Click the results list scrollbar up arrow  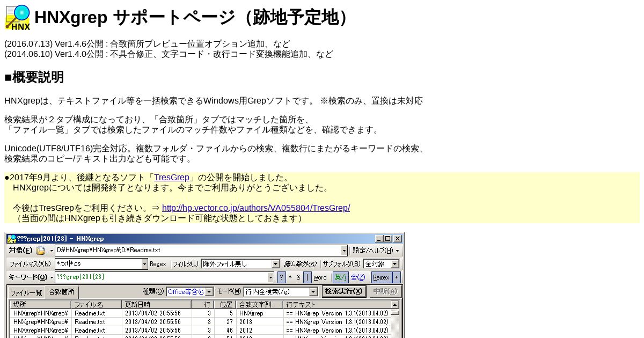(x=395, y=305)
